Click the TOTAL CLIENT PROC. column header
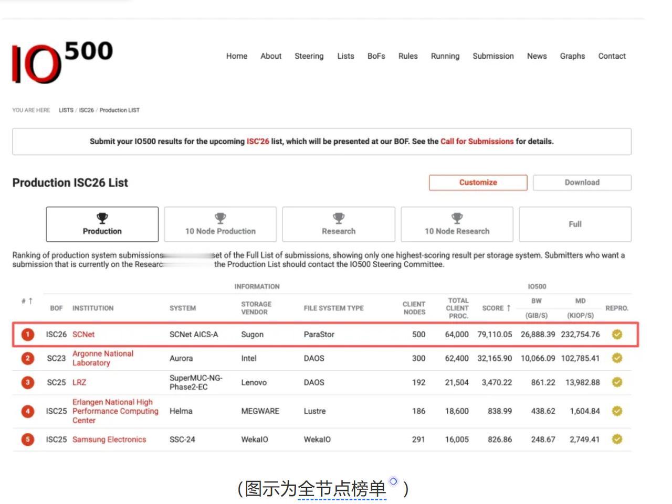The image size is (672, 504). coord(458,308)
